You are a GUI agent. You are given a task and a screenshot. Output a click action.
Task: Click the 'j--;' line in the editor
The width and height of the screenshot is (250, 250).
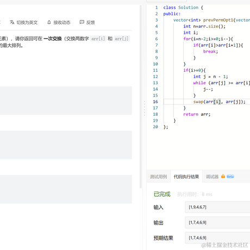208,89
